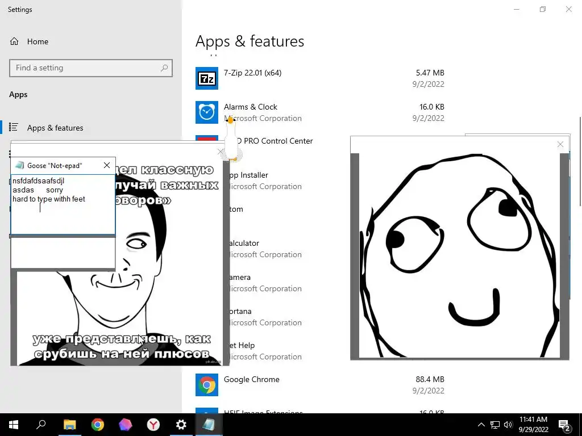Click into the Goose notepad text area

pos(63,204)
